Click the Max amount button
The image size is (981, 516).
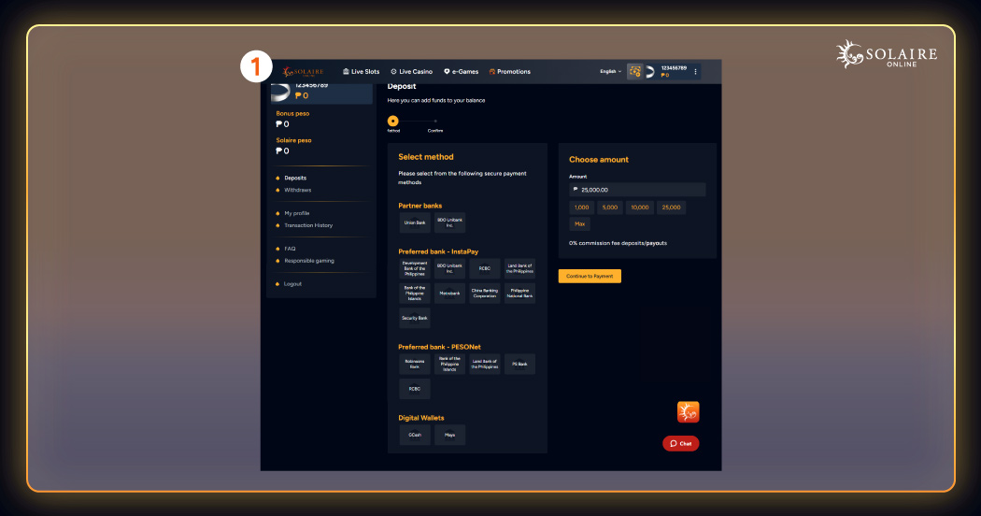click(580, 224)
